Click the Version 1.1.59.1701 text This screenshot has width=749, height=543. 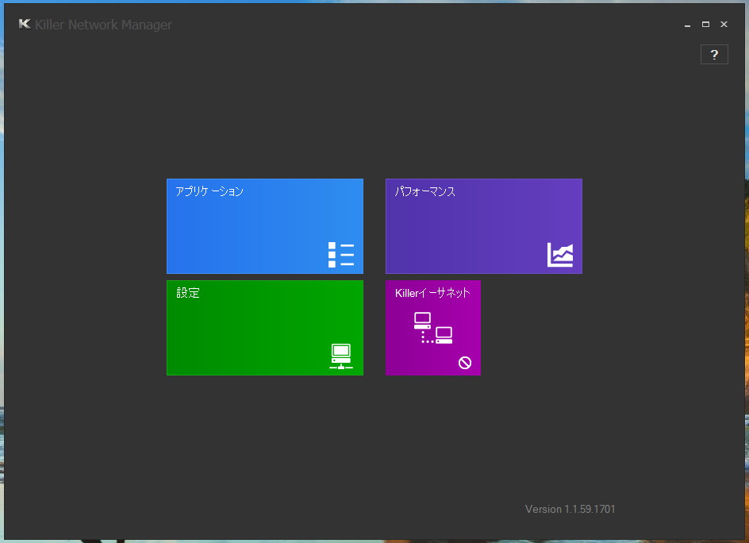570,509
